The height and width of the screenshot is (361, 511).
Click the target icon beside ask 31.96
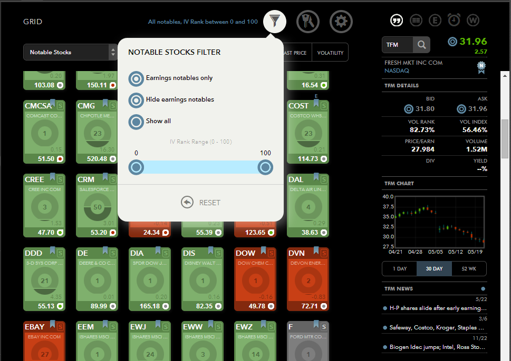click(x=461, y=109)
